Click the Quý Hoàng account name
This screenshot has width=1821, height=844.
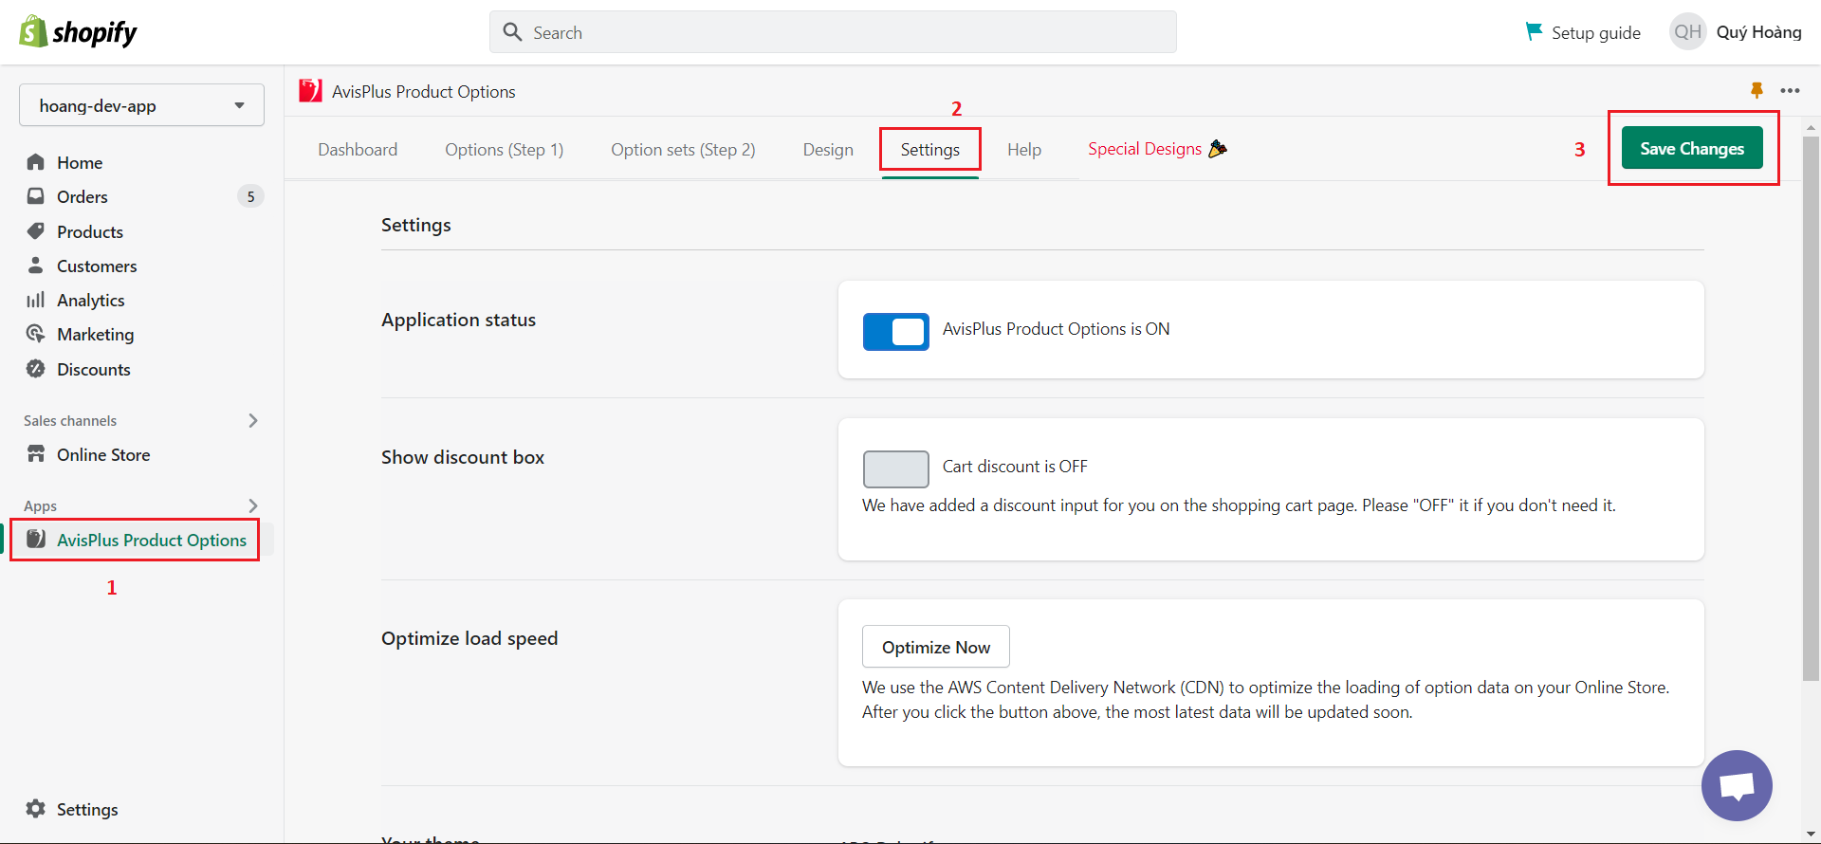[x=1758, y=32]
